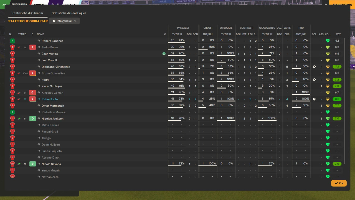The height and width of the screenshot is (200, 355).
Task: Sort by the TEMPO column header
Action: (22, 34)
